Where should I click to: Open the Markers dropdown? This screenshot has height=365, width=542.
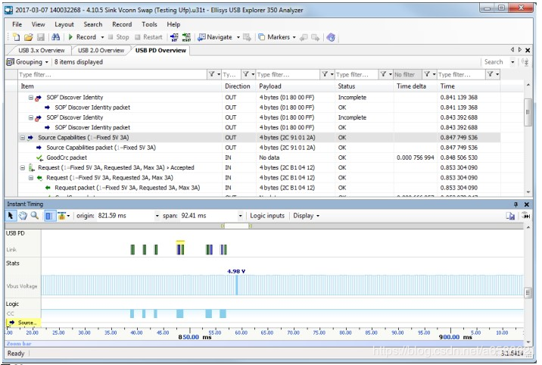[x=277, y=37]
